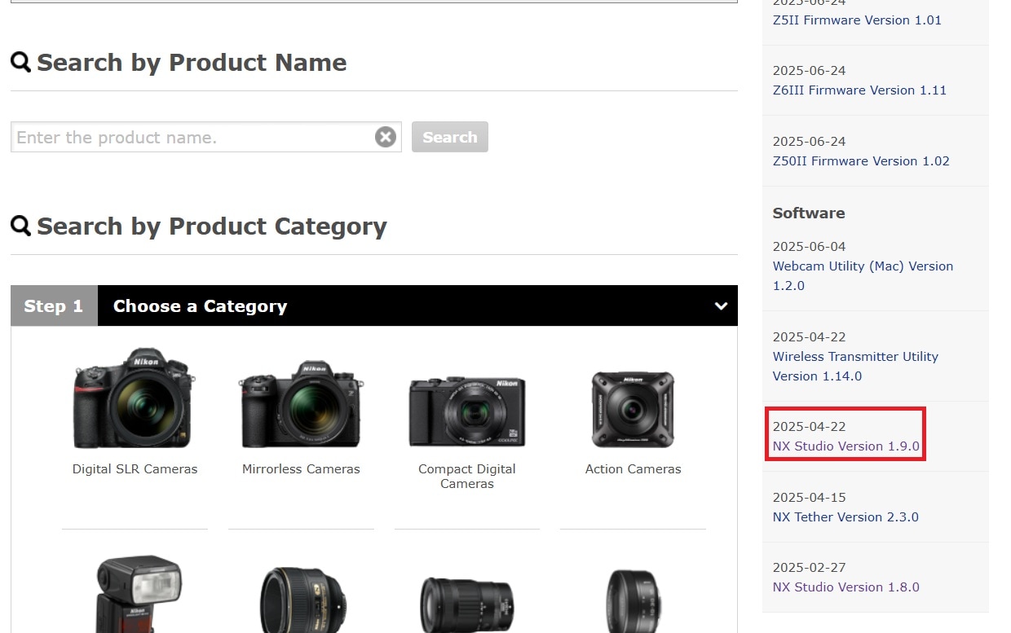This screenshot has height=633, width=1011.
Task: Select the Action Cameras category image
Action: click(633, 410)
